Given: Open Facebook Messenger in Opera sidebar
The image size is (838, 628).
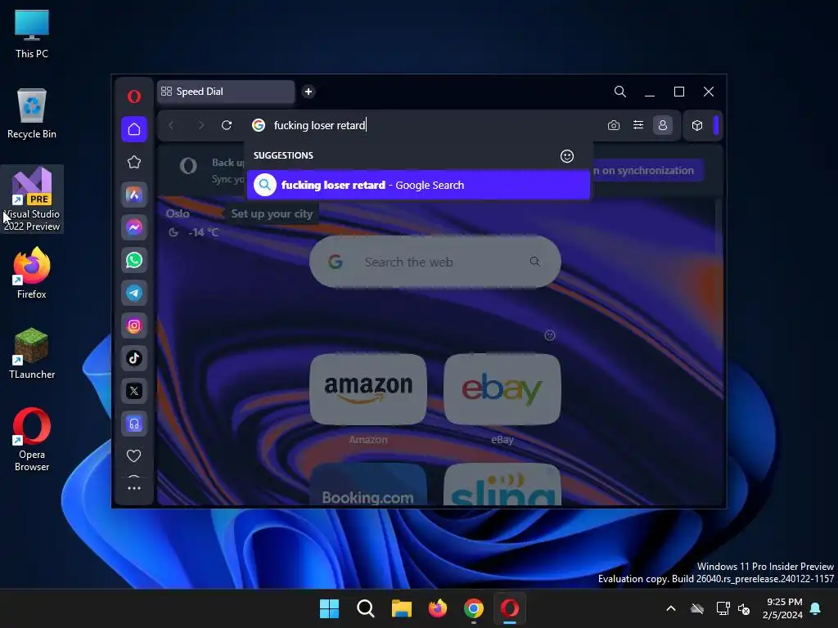Looking at the screenshot, I should pos(134,227).
